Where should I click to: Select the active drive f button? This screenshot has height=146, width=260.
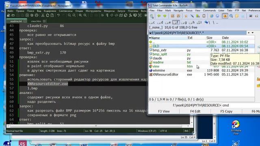[176, 22]
